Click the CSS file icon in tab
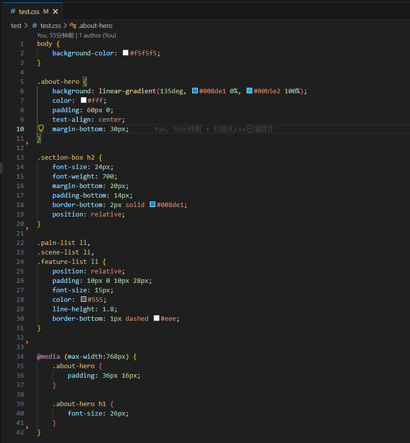Screen dimensions: 410x443 tap(12, 11)
